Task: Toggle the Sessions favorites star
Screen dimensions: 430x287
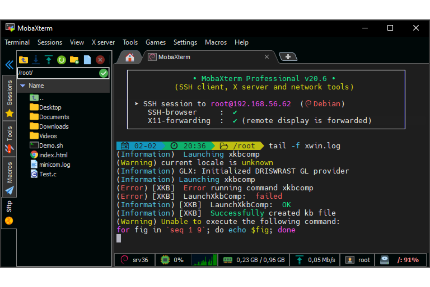Action: click(x=9, y=113)
